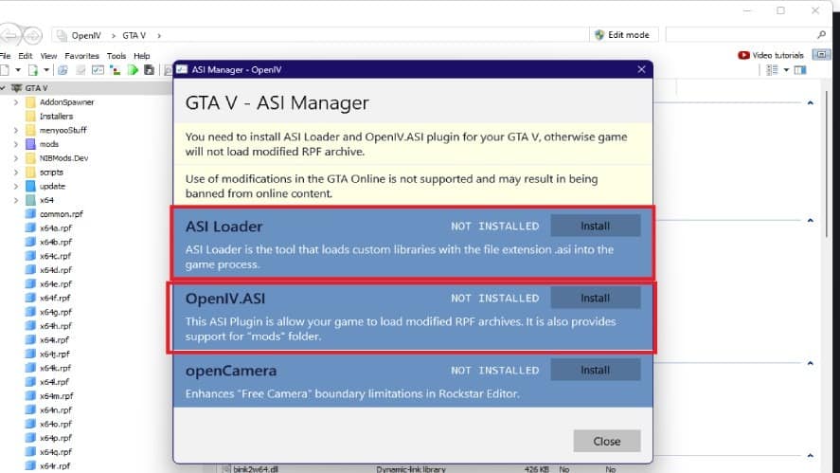Click the YouTube icon beside Video tutorials
Screen dimensions: 840x473
click(743, 55)
